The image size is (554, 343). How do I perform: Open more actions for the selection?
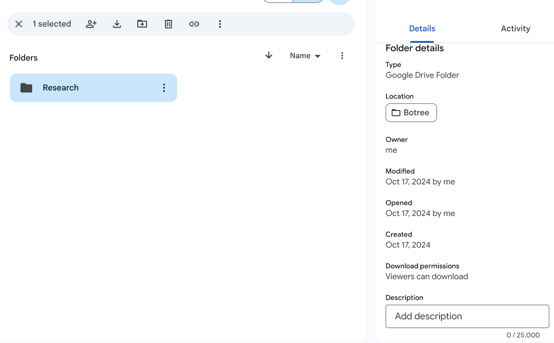220,24
